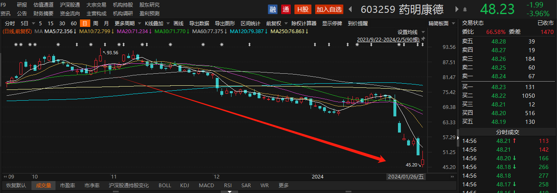The image size is (557, 193).
Task: Select the 日 daily period
Action: coord(84,23)
